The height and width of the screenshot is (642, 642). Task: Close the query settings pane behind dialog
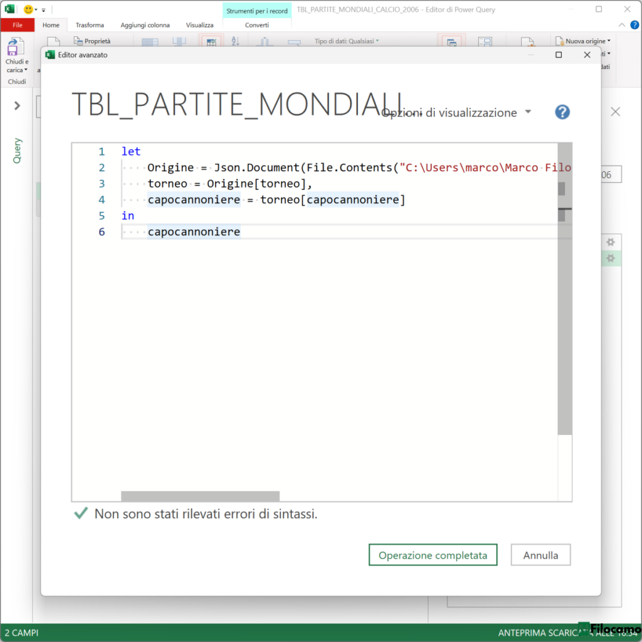pyautogui.click(x=615, y=112)
